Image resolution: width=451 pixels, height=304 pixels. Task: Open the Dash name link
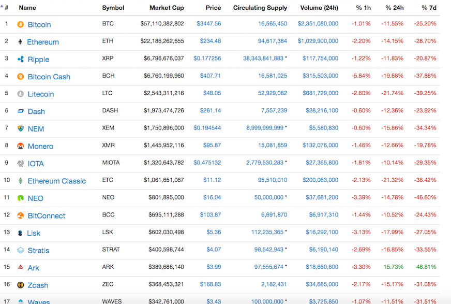[36, 111]
